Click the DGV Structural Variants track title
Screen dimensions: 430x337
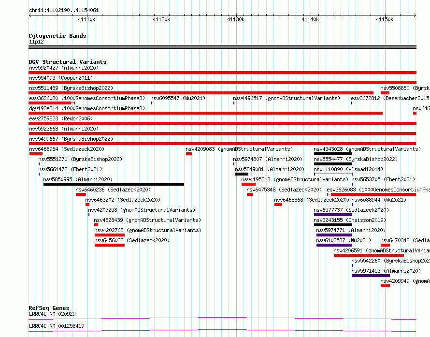(68, 62)
